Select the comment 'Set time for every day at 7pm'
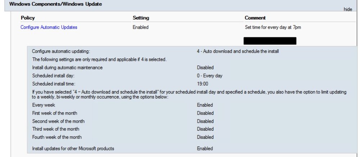The image size is (360, 157). tap(273, 28)
